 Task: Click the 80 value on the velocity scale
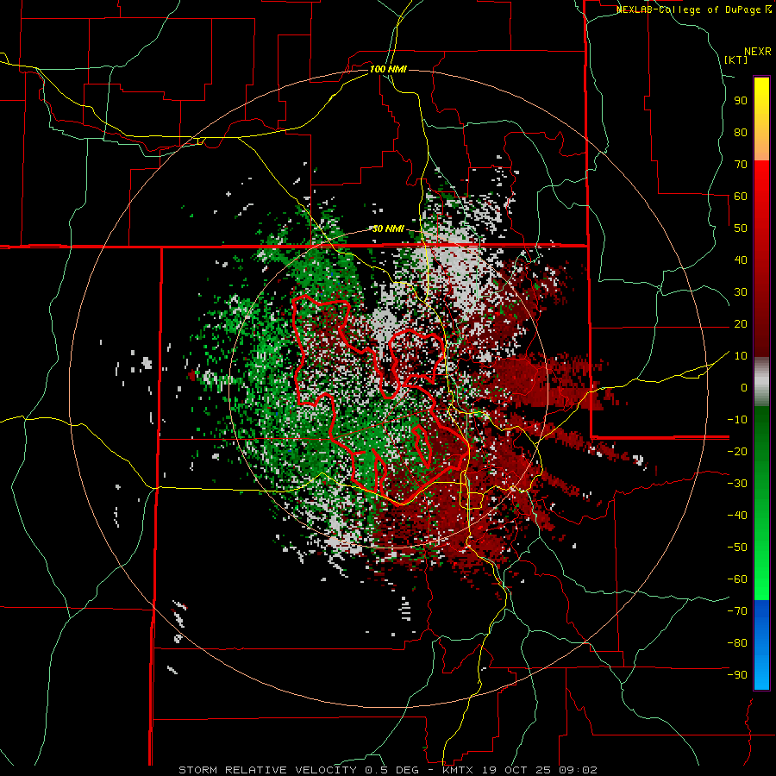pos(741,133)
